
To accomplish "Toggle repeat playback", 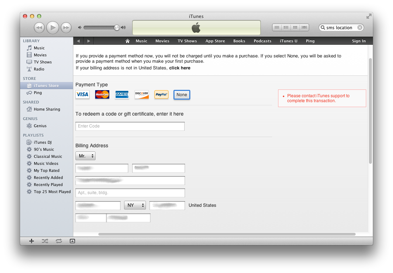I will pyautogui.click(x=59, y=241).
